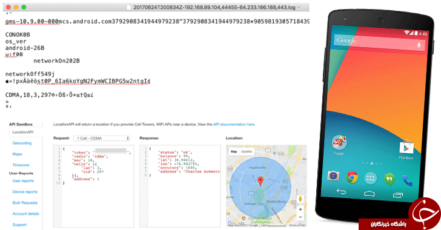
Task: Tap the Android home navigation button
Action: (x=370, y=193)
